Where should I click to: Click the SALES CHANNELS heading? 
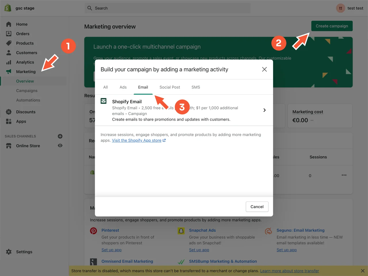20,136
